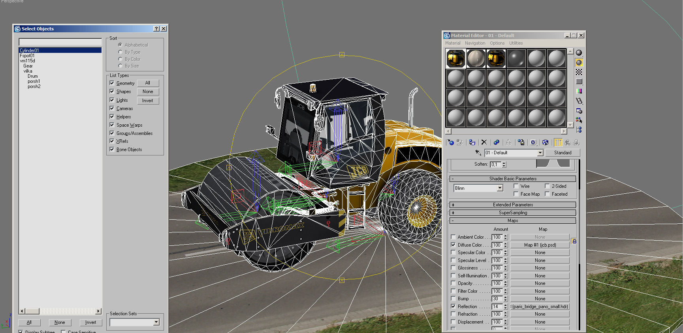Enable Wire shader checkbox
This screenshot has height=333, width=683.
point(516,186)
